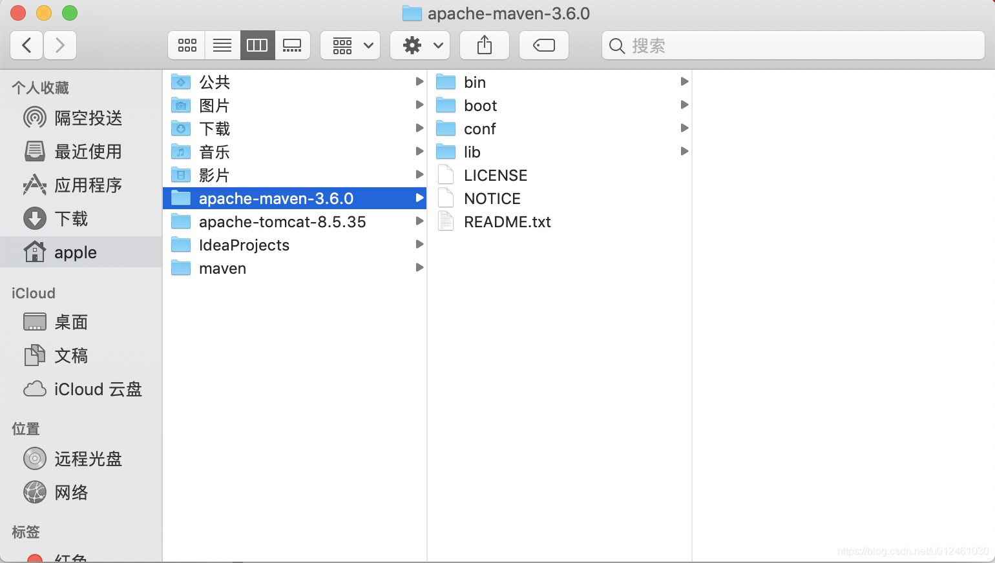Expand the 公共 folder arrow
Screen dimensions: 995x563
pos(419,81)
